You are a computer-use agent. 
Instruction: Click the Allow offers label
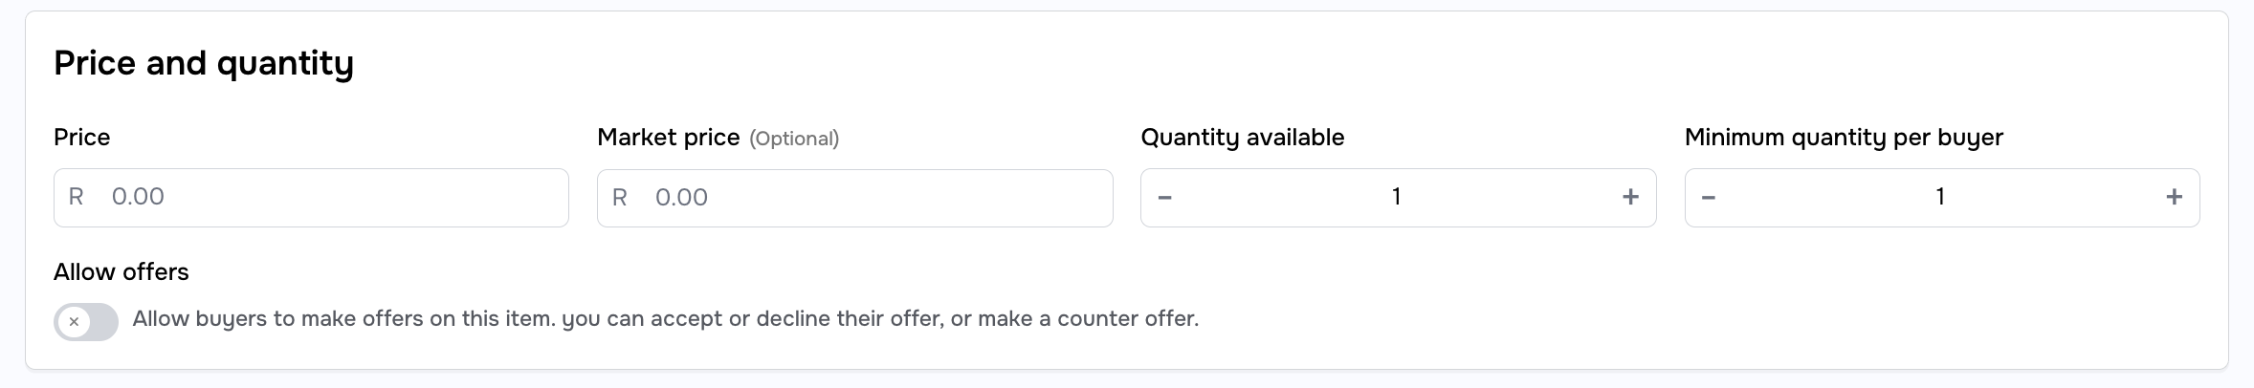121,272
